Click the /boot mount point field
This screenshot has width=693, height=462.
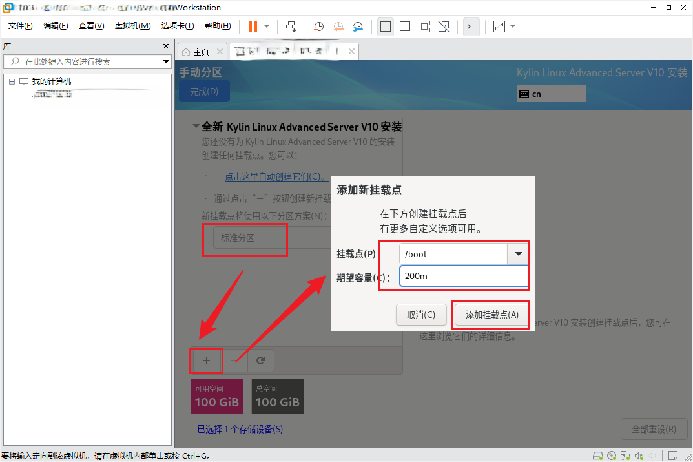coord(453,254)
